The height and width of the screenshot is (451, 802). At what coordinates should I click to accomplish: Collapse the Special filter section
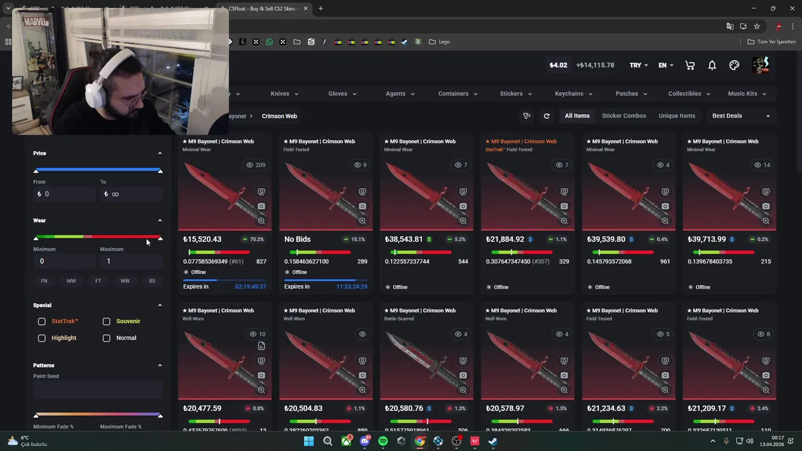pyautogui.click(x=160, y=306)
